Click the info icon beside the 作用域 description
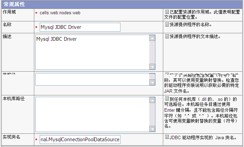This screenshot has width=244, height=147. [x=167, y=12]
